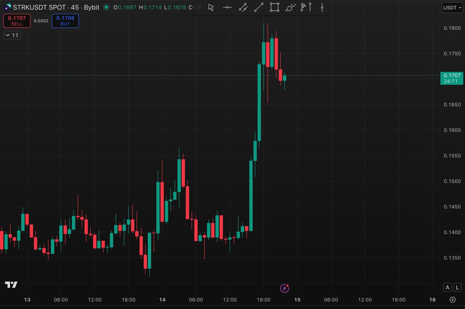Pick the trend line tool
Viewport: 465px width, 309px height.
(x=259, y=7)
